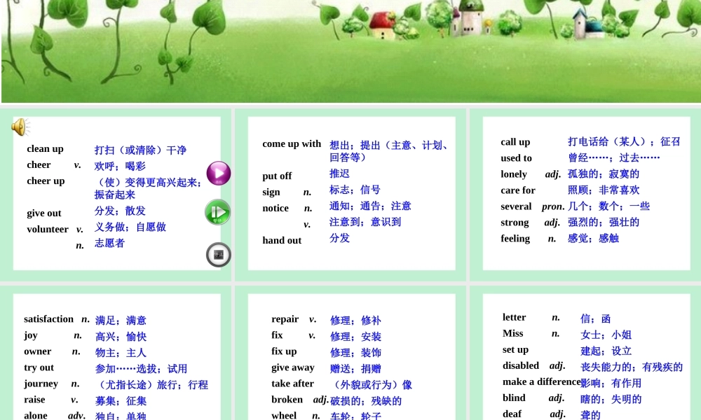Click the phrase 'put off'
Screen dimensions: 701x420
click(277, 176)
